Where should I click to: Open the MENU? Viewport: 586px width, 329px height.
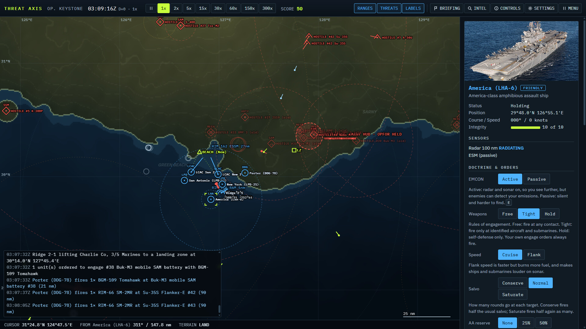click(x=570, y=9)
